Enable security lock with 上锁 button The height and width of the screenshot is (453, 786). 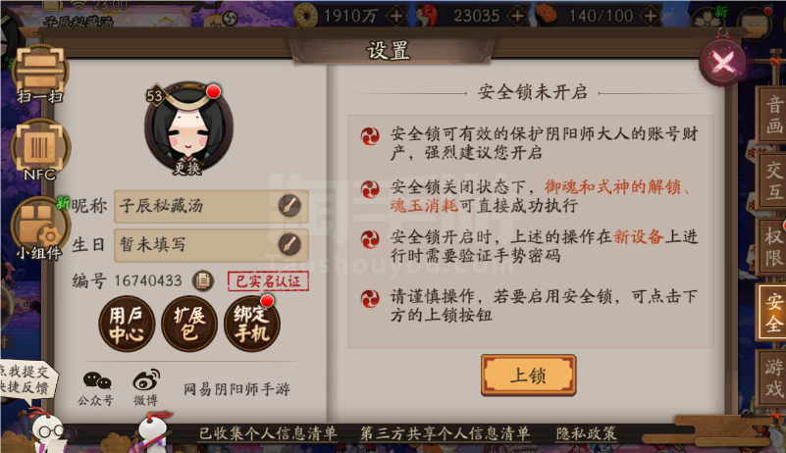tap(528, 376)
